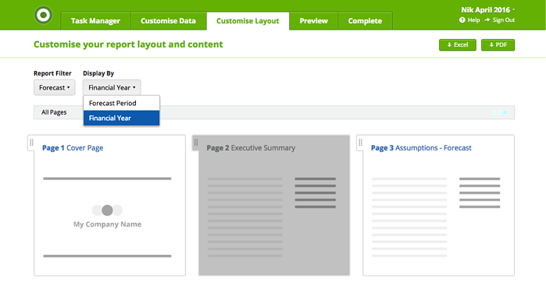Click the Help link
The width and height of the screenshot is (546, 283).
coord(473,20)
